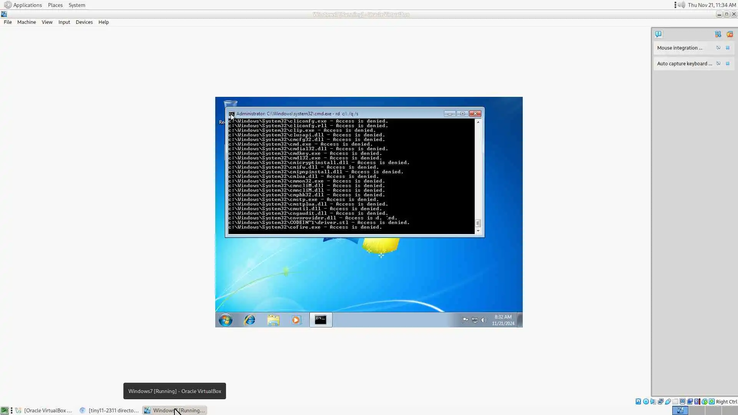Viewport: 738px width, 415px height.
Task: Dismiss the Mouse integration notification
Action: 728,48
